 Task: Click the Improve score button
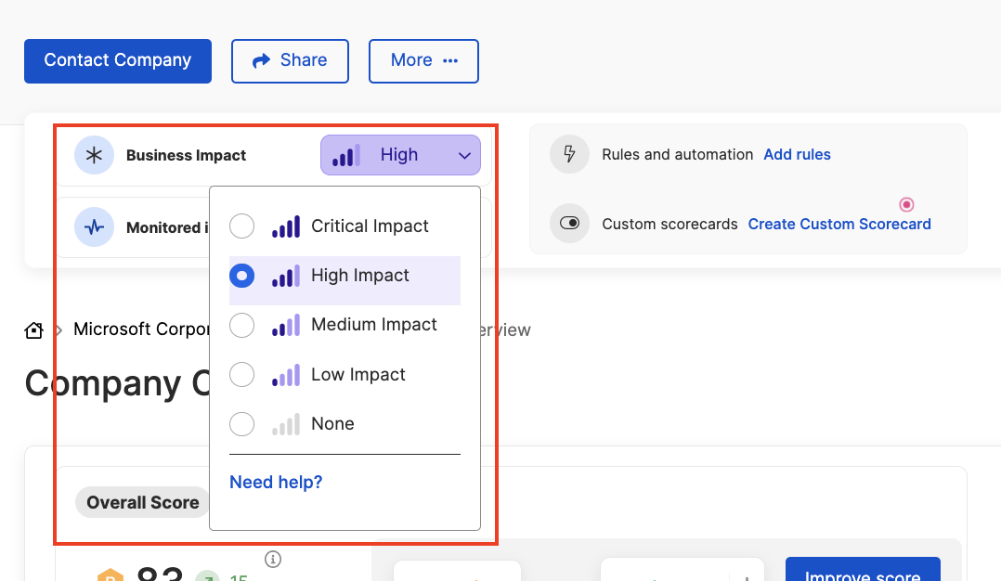pyautogui.click(x=863, y=570)
